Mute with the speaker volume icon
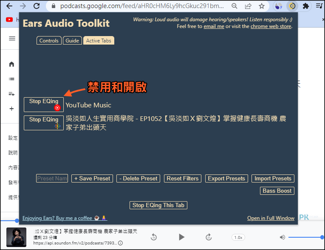The image size is (325, 250). click(282, 237)
